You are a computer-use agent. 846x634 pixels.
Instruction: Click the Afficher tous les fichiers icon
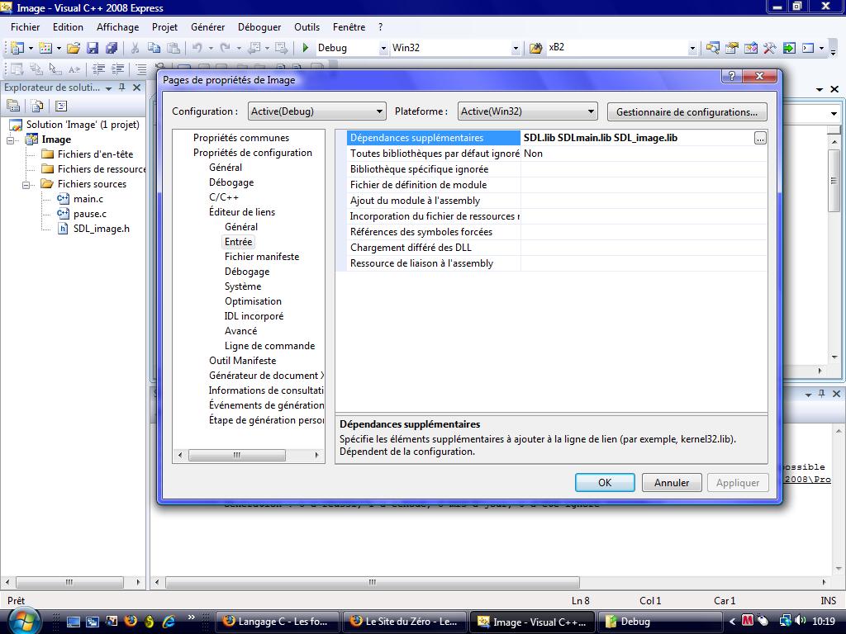[37, 106]
